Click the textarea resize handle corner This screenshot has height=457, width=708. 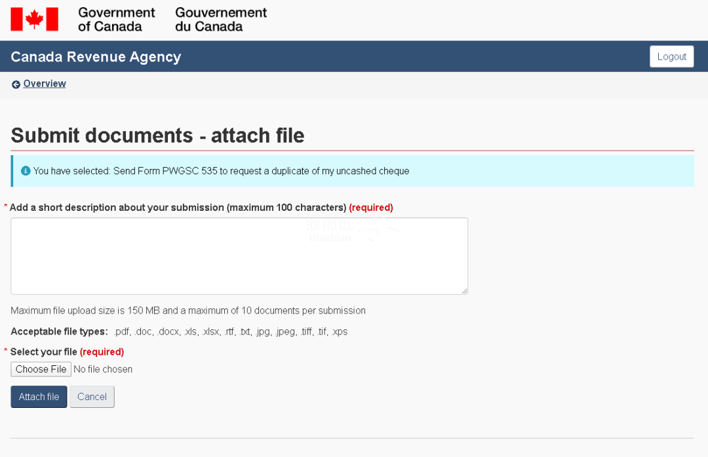465,291
